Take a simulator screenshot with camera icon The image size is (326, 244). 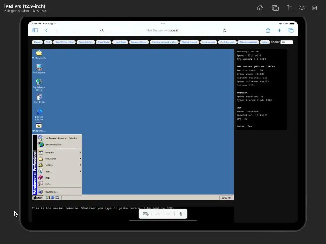pos(275,8)
